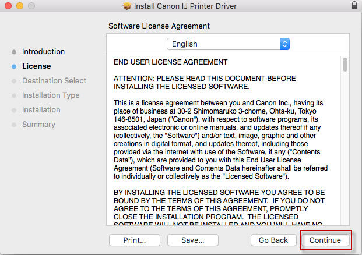Select Destination Select step in sidebar

pyautogui.click(x=54, y=81)
